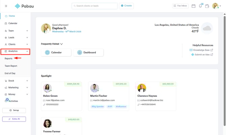Open Knowledge Base external link

(202, 50)
